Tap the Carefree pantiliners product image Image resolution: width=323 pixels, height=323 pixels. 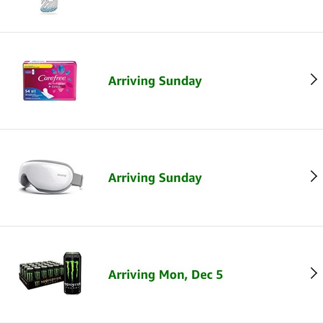50,81
